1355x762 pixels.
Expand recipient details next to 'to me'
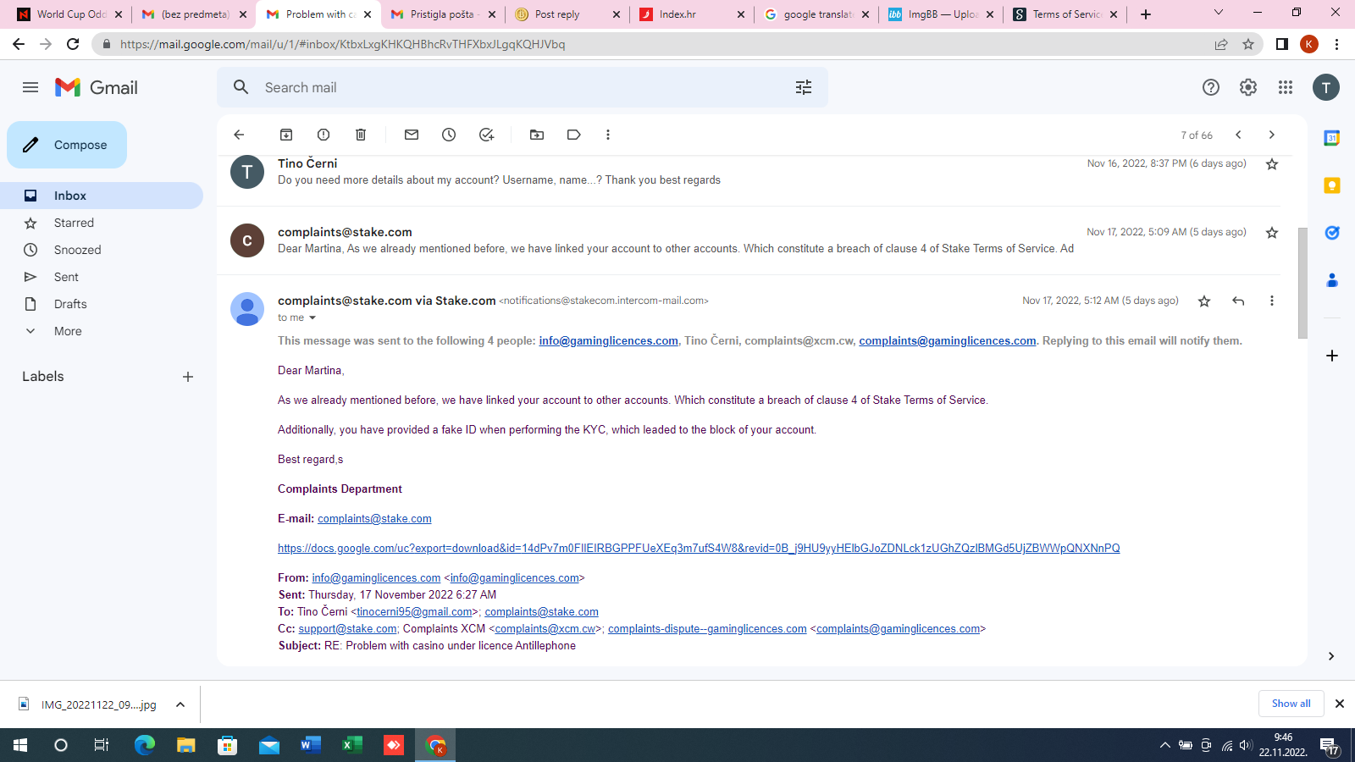[x=312, y=318]
